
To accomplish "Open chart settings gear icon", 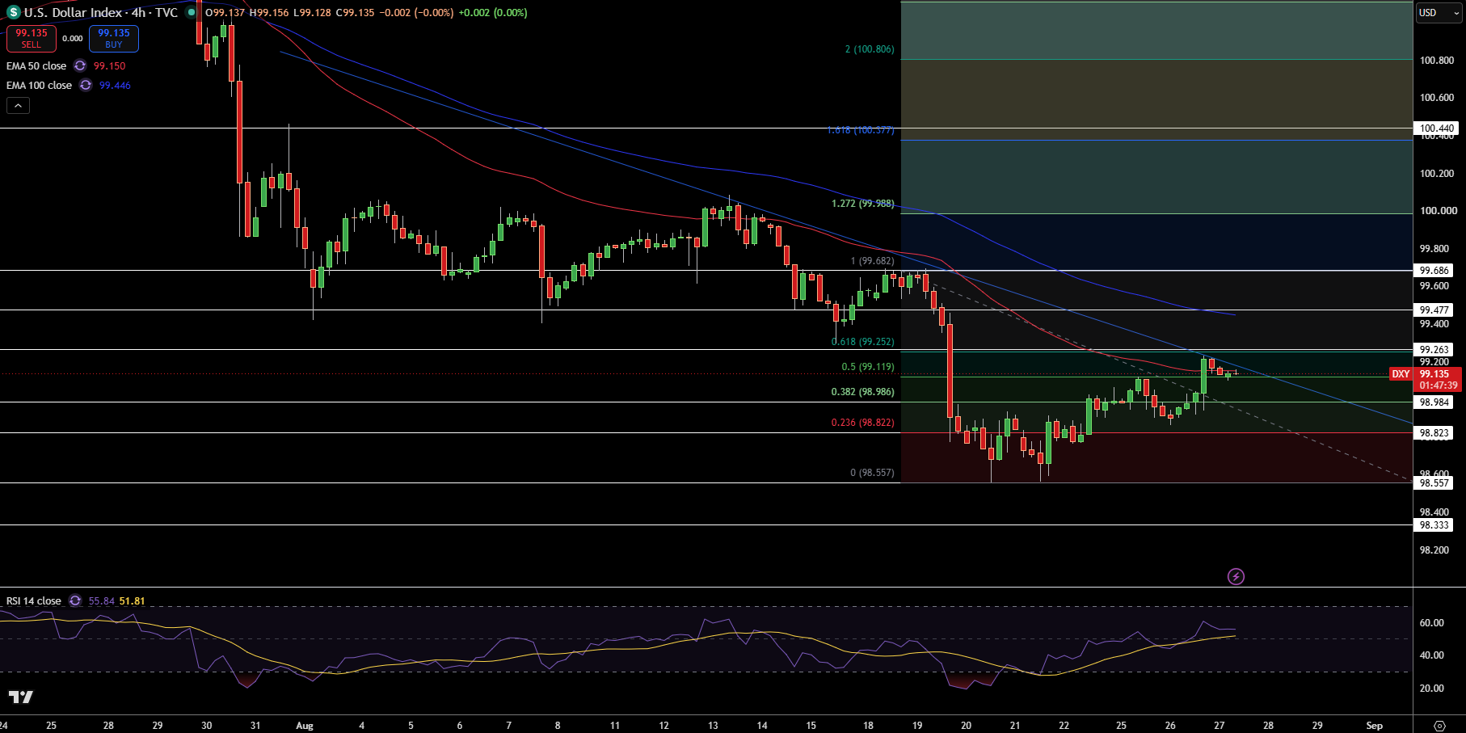I will click(1439, 725).
